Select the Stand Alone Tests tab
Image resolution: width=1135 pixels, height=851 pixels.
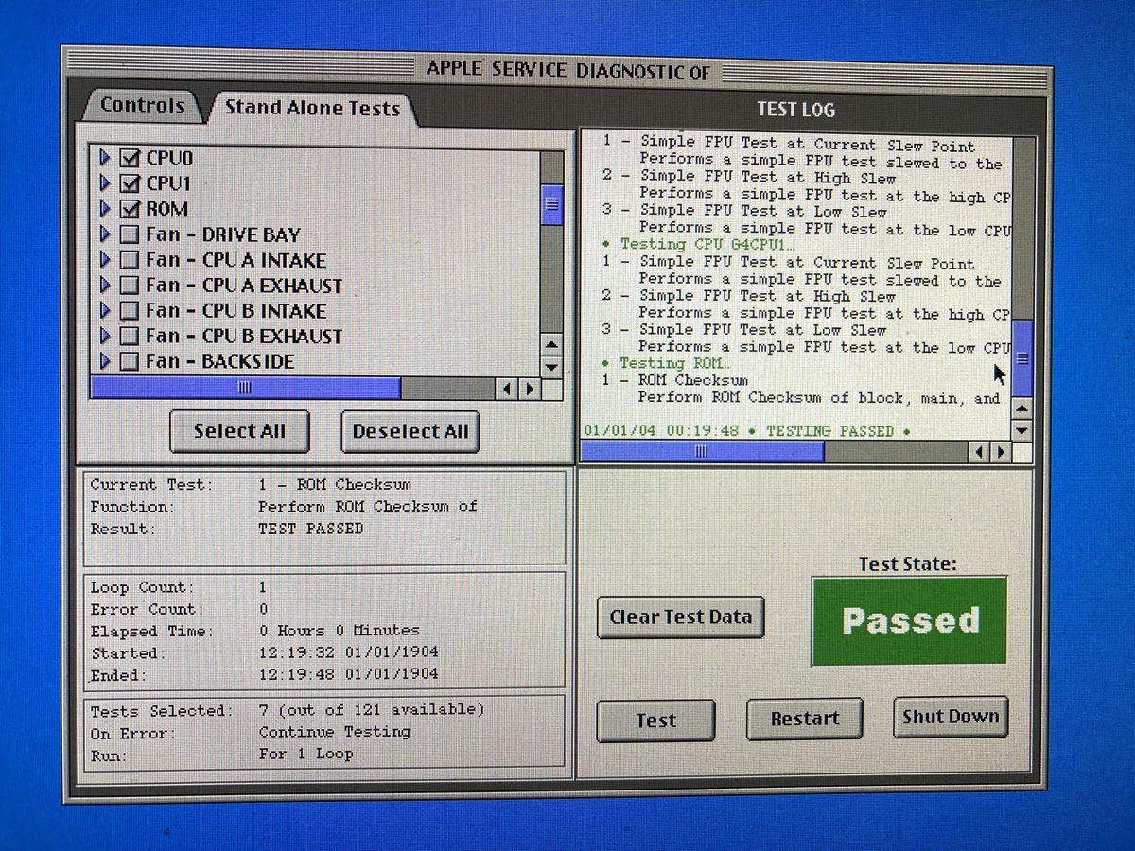[x=312, y=108]
